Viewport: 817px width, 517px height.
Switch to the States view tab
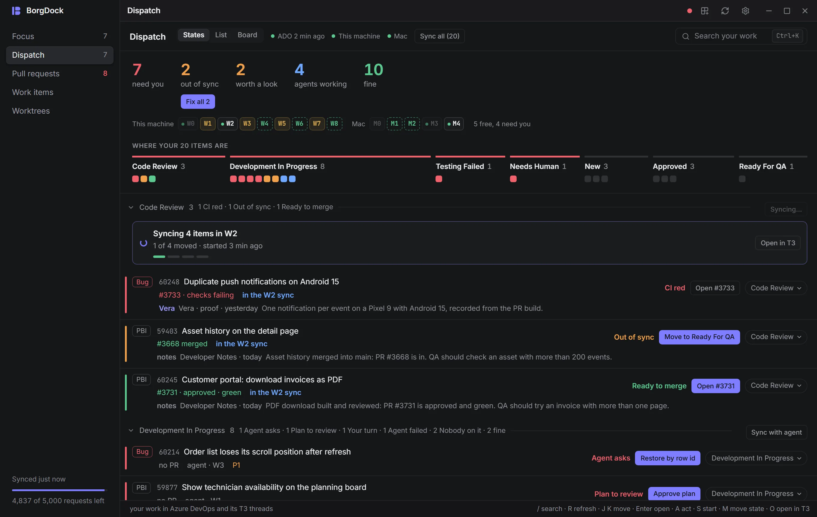pos(193,35)
